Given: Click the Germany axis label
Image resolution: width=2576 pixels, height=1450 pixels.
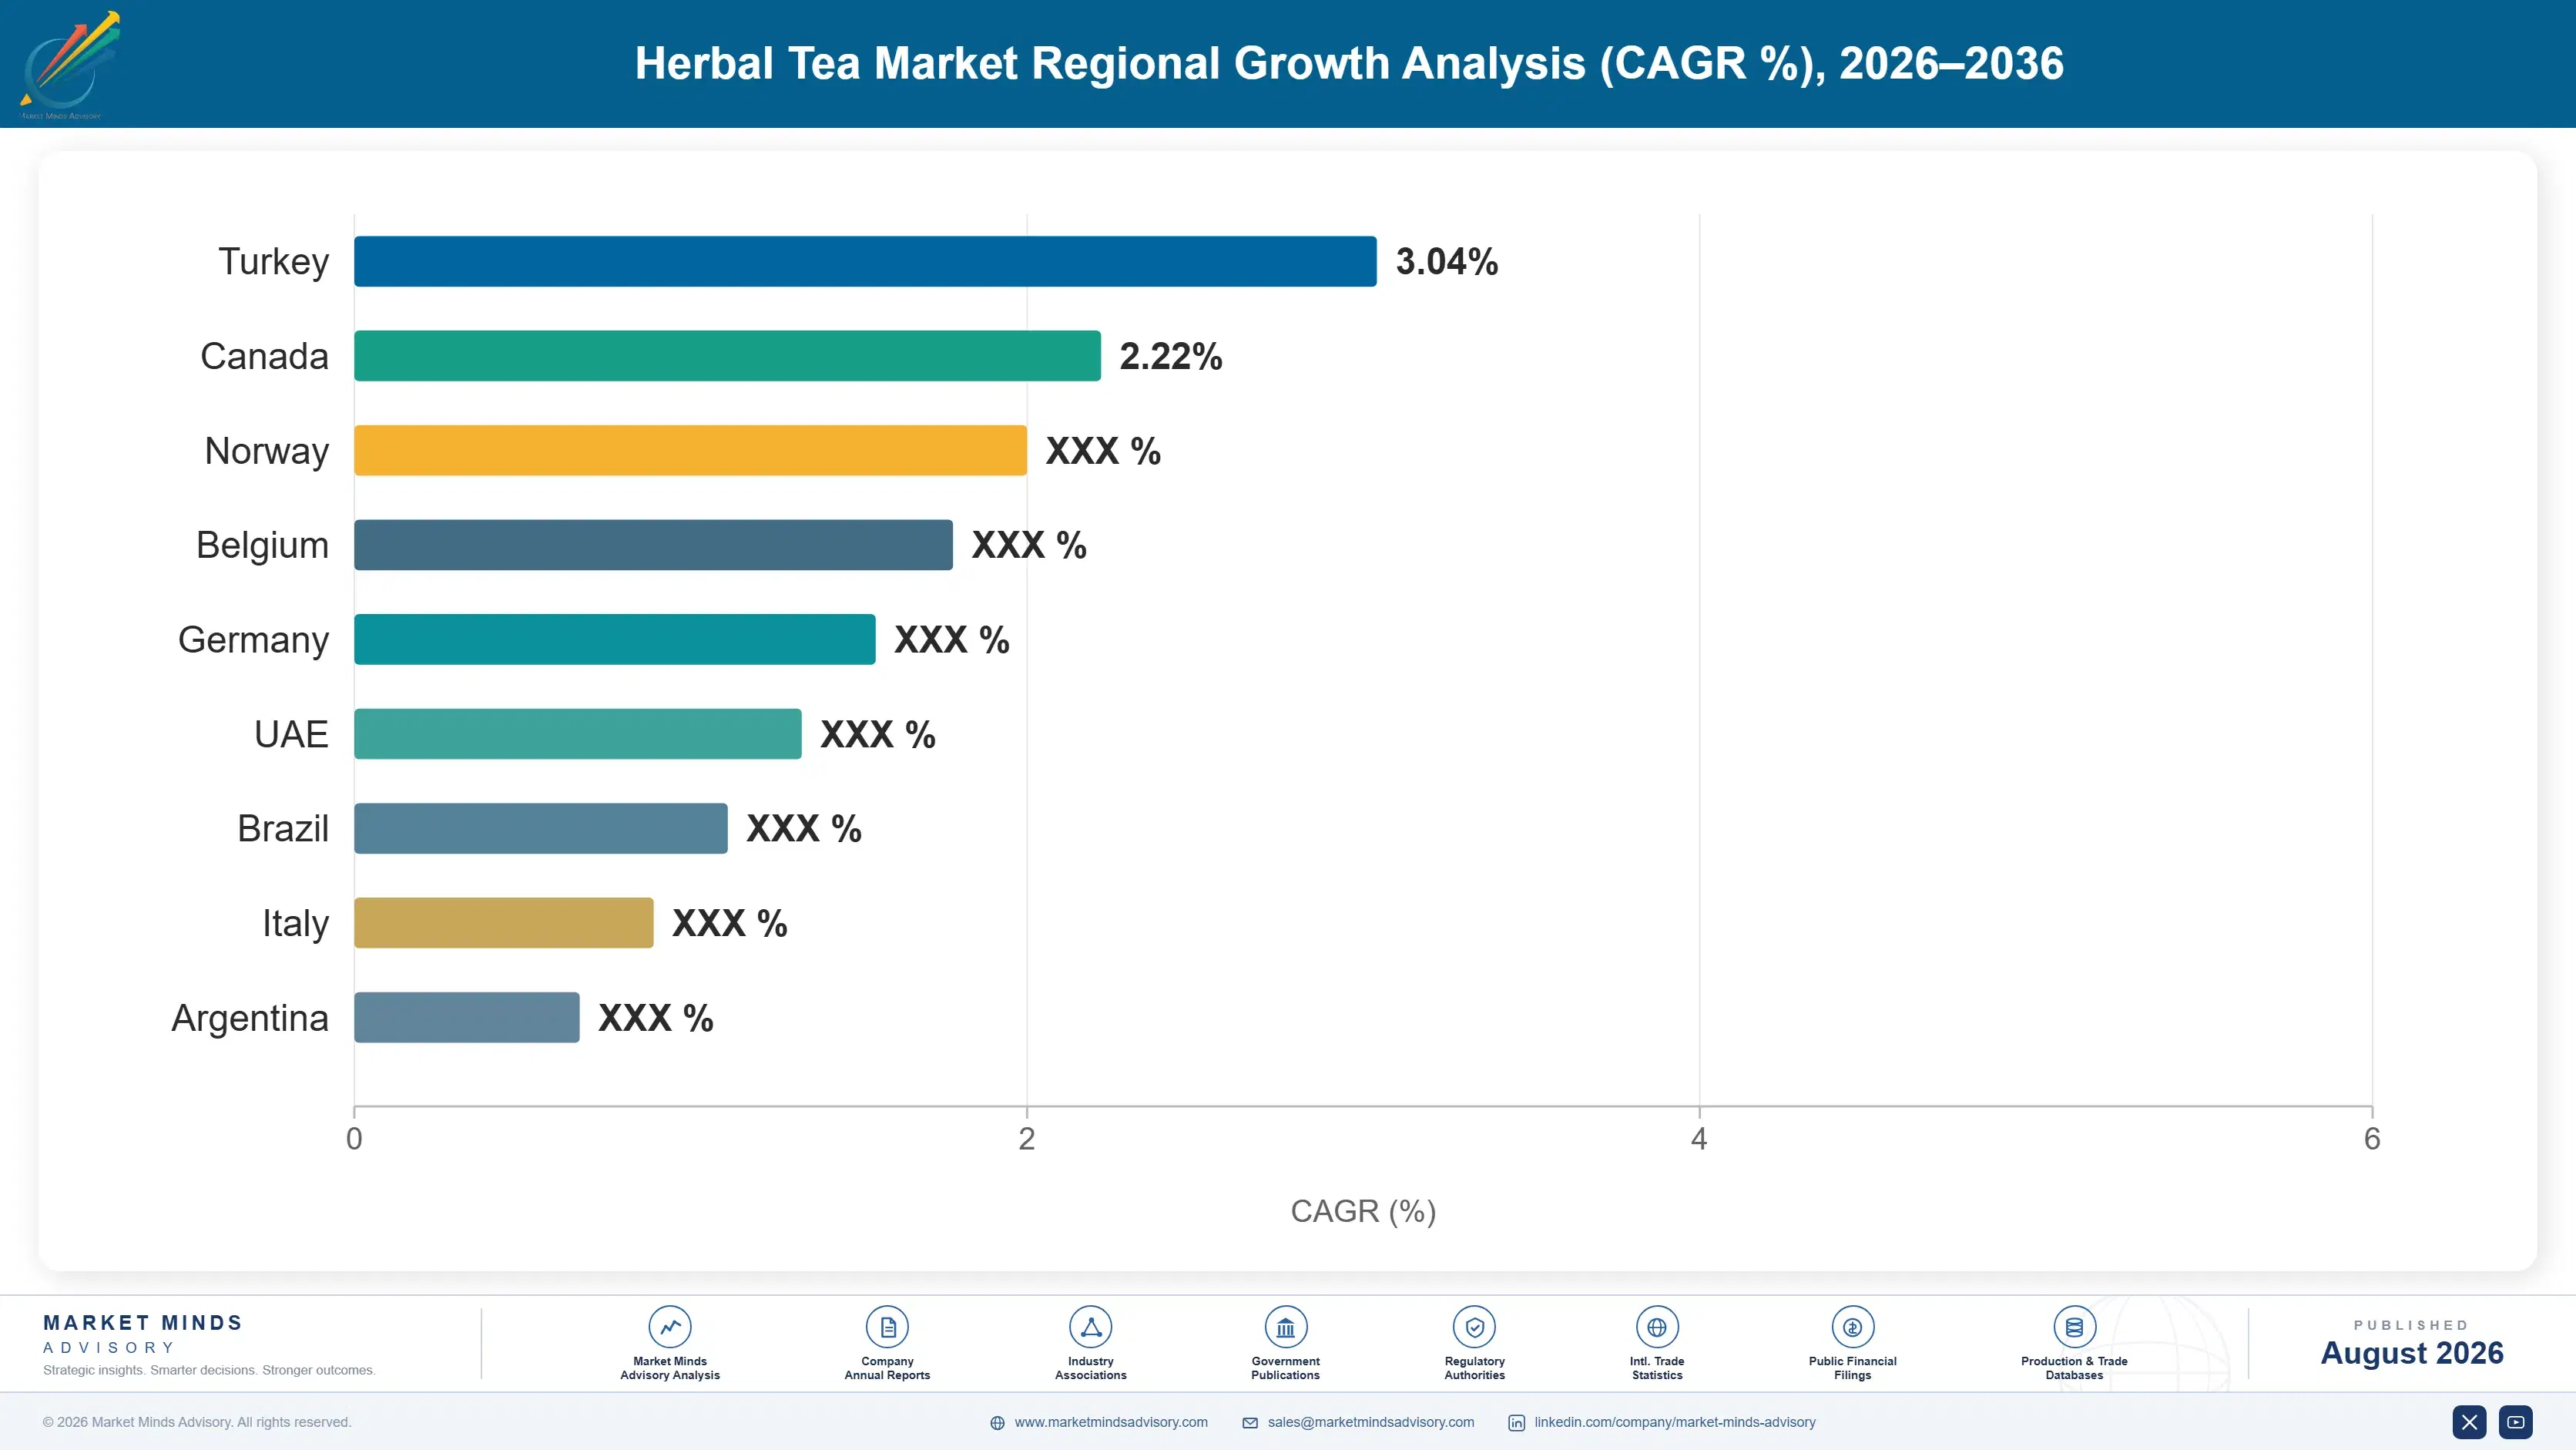Looking at the screenshot, I should point(253,640).
